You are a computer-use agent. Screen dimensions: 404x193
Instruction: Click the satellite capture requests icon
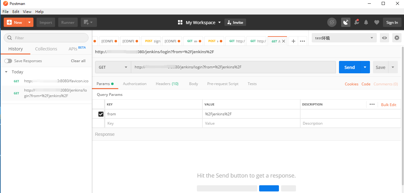(346, 22)
